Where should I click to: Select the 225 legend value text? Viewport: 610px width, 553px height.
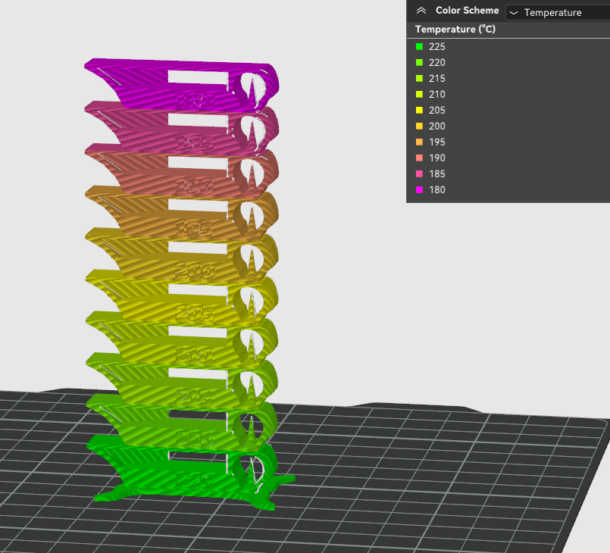(437, 47)
